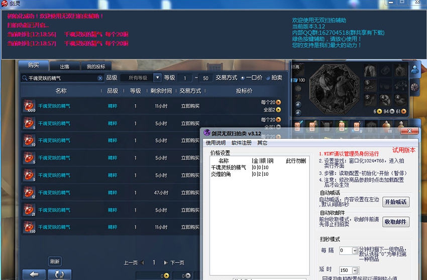The image size is (427, 280).
Task: Click the character profile icon on the side panel
Action: [415, 70]
